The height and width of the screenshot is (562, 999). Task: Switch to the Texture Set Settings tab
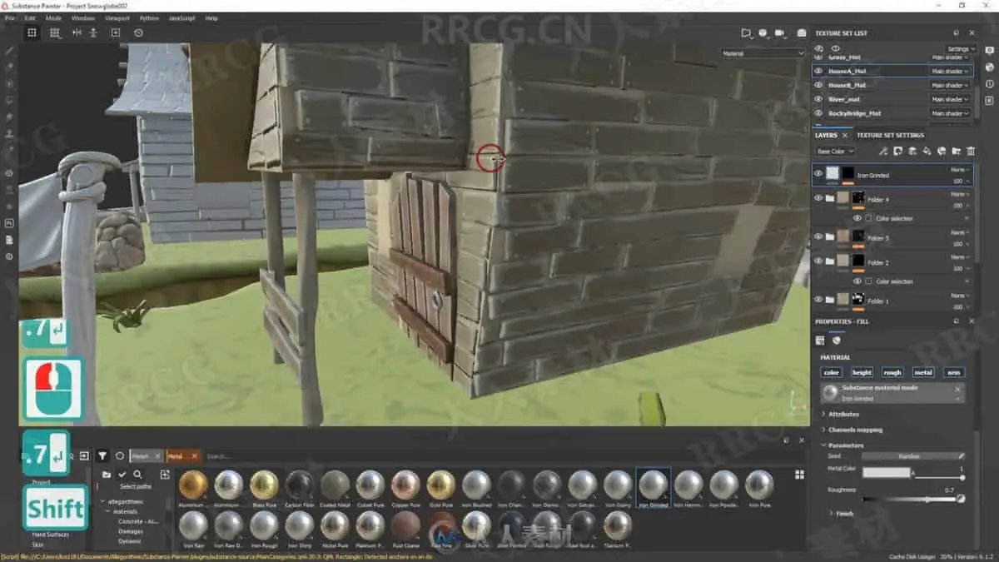click(x=890, y=135)
